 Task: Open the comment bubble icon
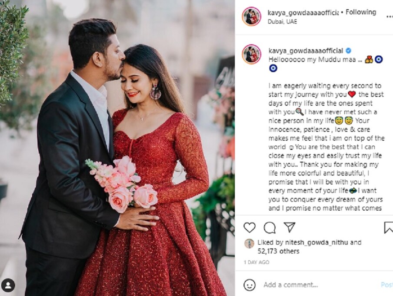270,228
